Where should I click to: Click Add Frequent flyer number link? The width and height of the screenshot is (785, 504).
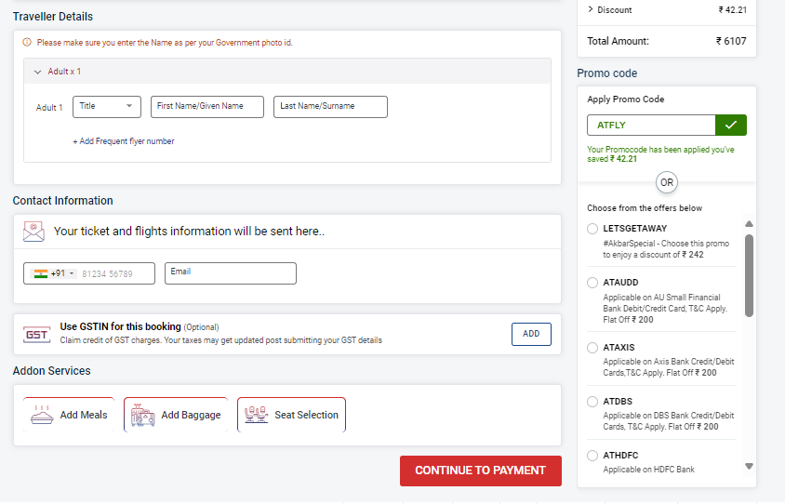[124, 141]
